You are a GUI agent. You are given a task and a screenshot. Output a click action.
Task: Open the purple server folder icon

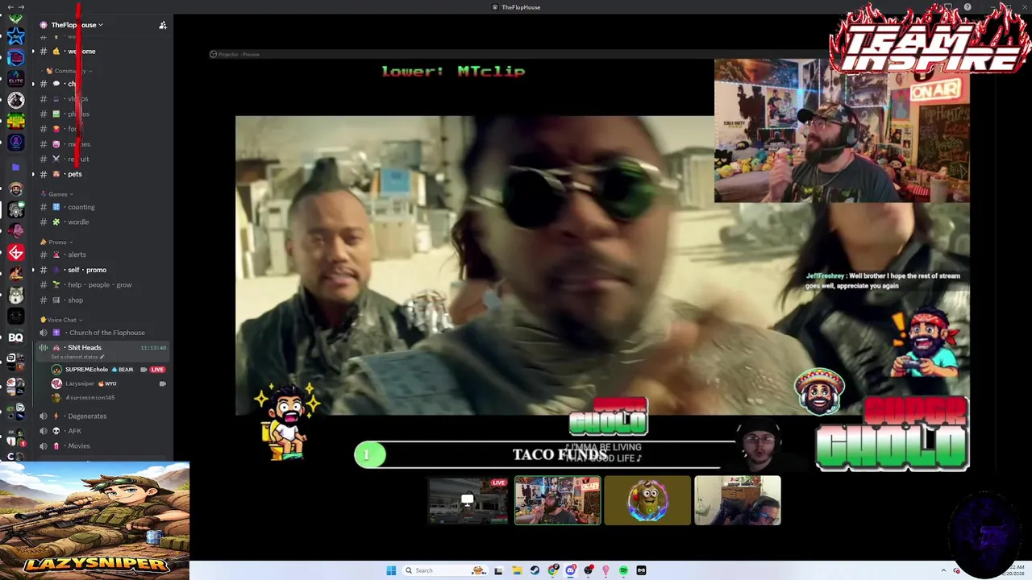[x=15, y=167]
